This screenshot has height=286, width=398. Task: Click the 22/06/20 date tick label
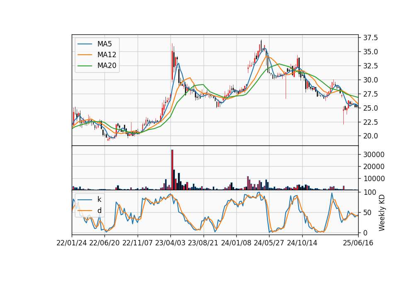click(x=104, y=243)
